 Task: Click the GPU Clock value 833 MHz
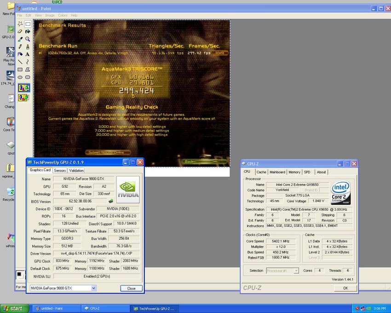[63, 261]
